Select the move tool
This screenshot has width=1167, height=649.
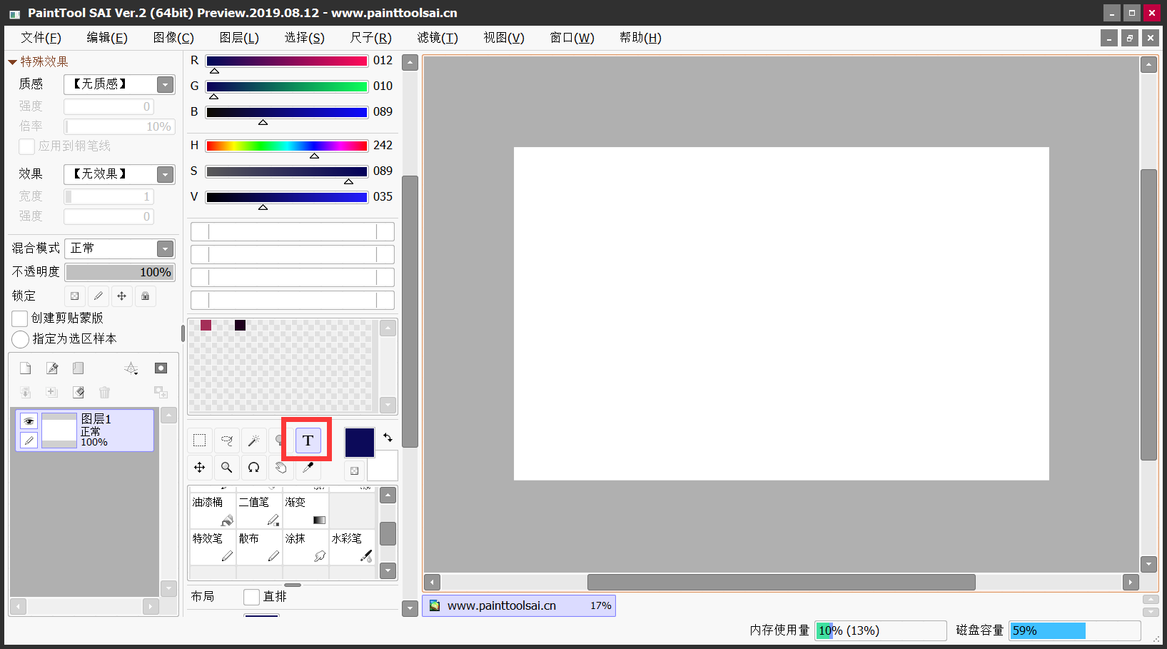pyautogui.click(x=200, y=468)
